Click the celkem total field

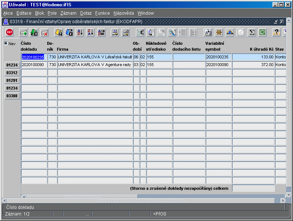click(253, 188)
